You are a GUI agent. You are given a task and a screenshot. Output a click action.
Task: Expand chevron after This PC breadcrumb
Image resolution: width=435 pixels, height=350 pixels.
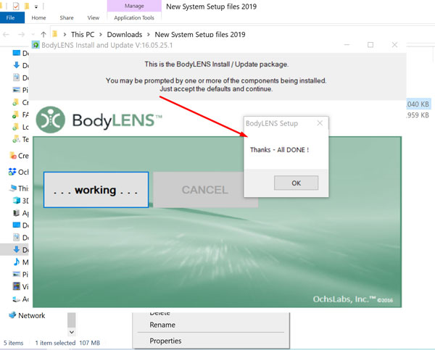(101, 34)
